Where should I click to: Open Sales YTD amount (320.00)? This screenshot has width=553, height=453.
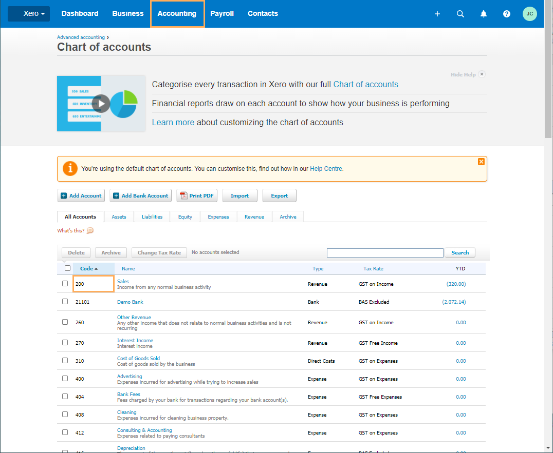456,284
